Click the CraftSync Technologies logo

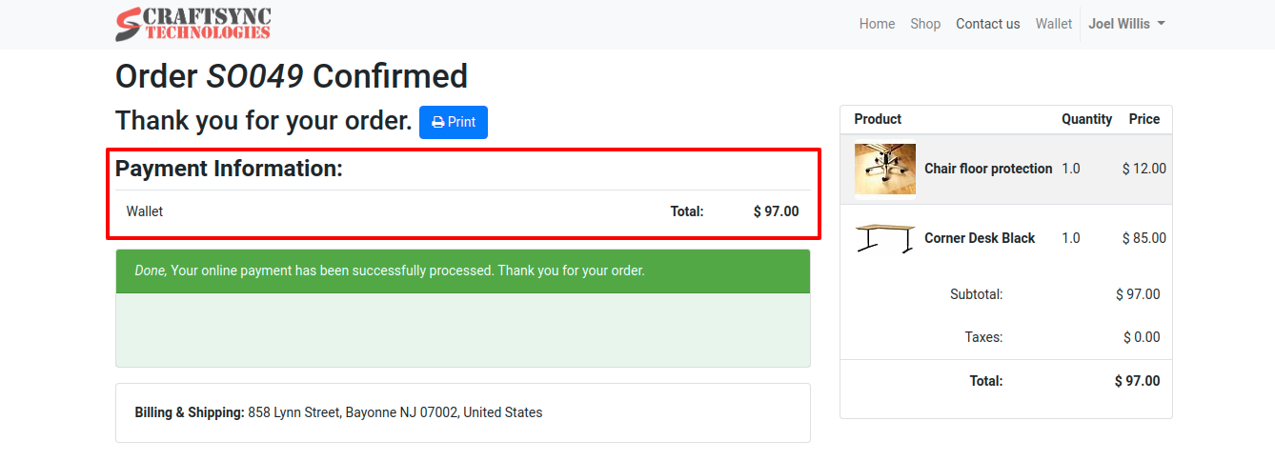point(193,24)
